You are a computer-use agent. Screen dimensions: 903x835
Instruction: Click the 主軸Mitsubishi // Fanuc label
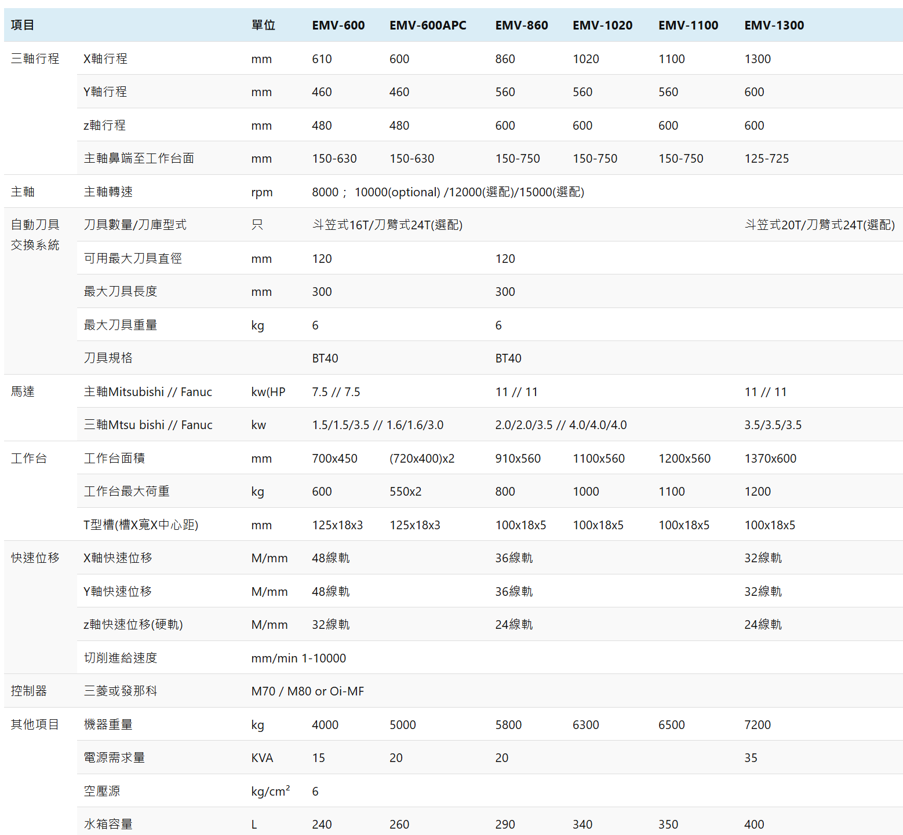148,391
